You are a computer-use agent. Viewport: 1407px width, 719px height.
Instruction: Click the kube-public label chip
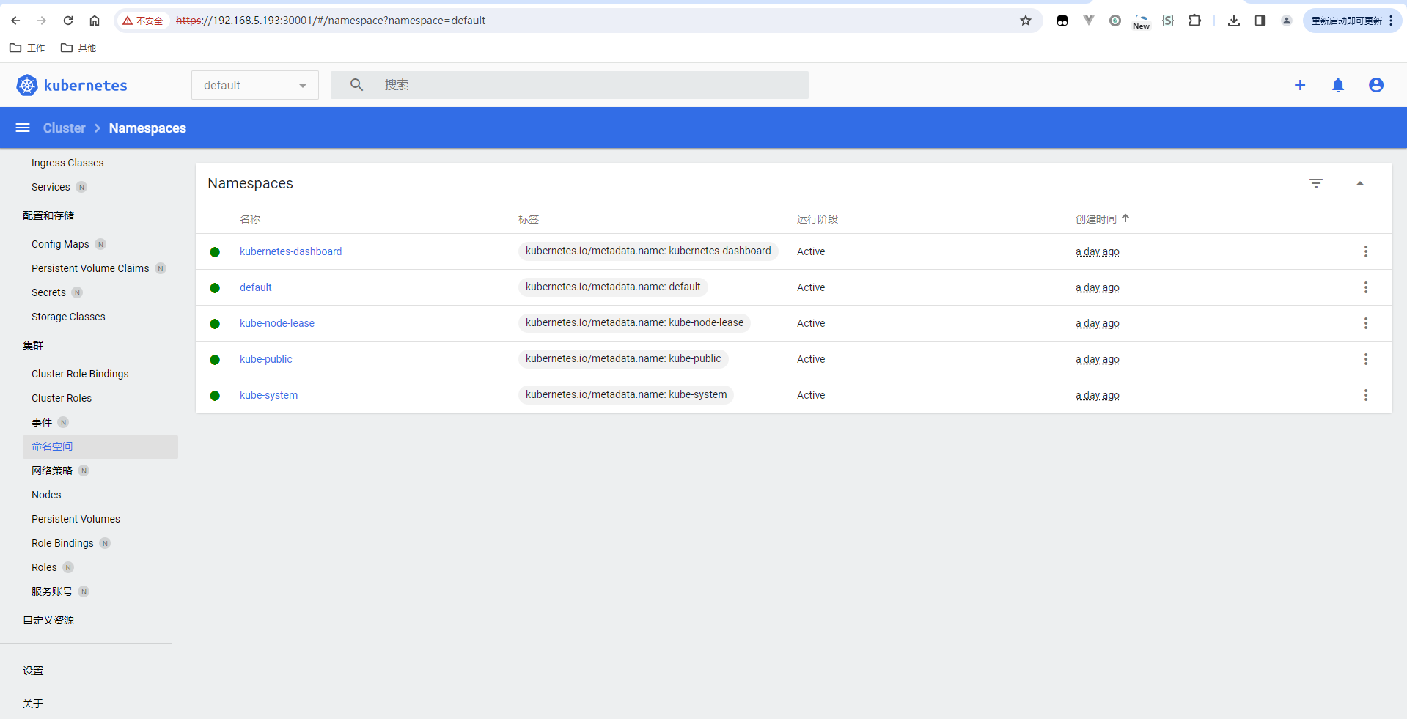point(623,358)
